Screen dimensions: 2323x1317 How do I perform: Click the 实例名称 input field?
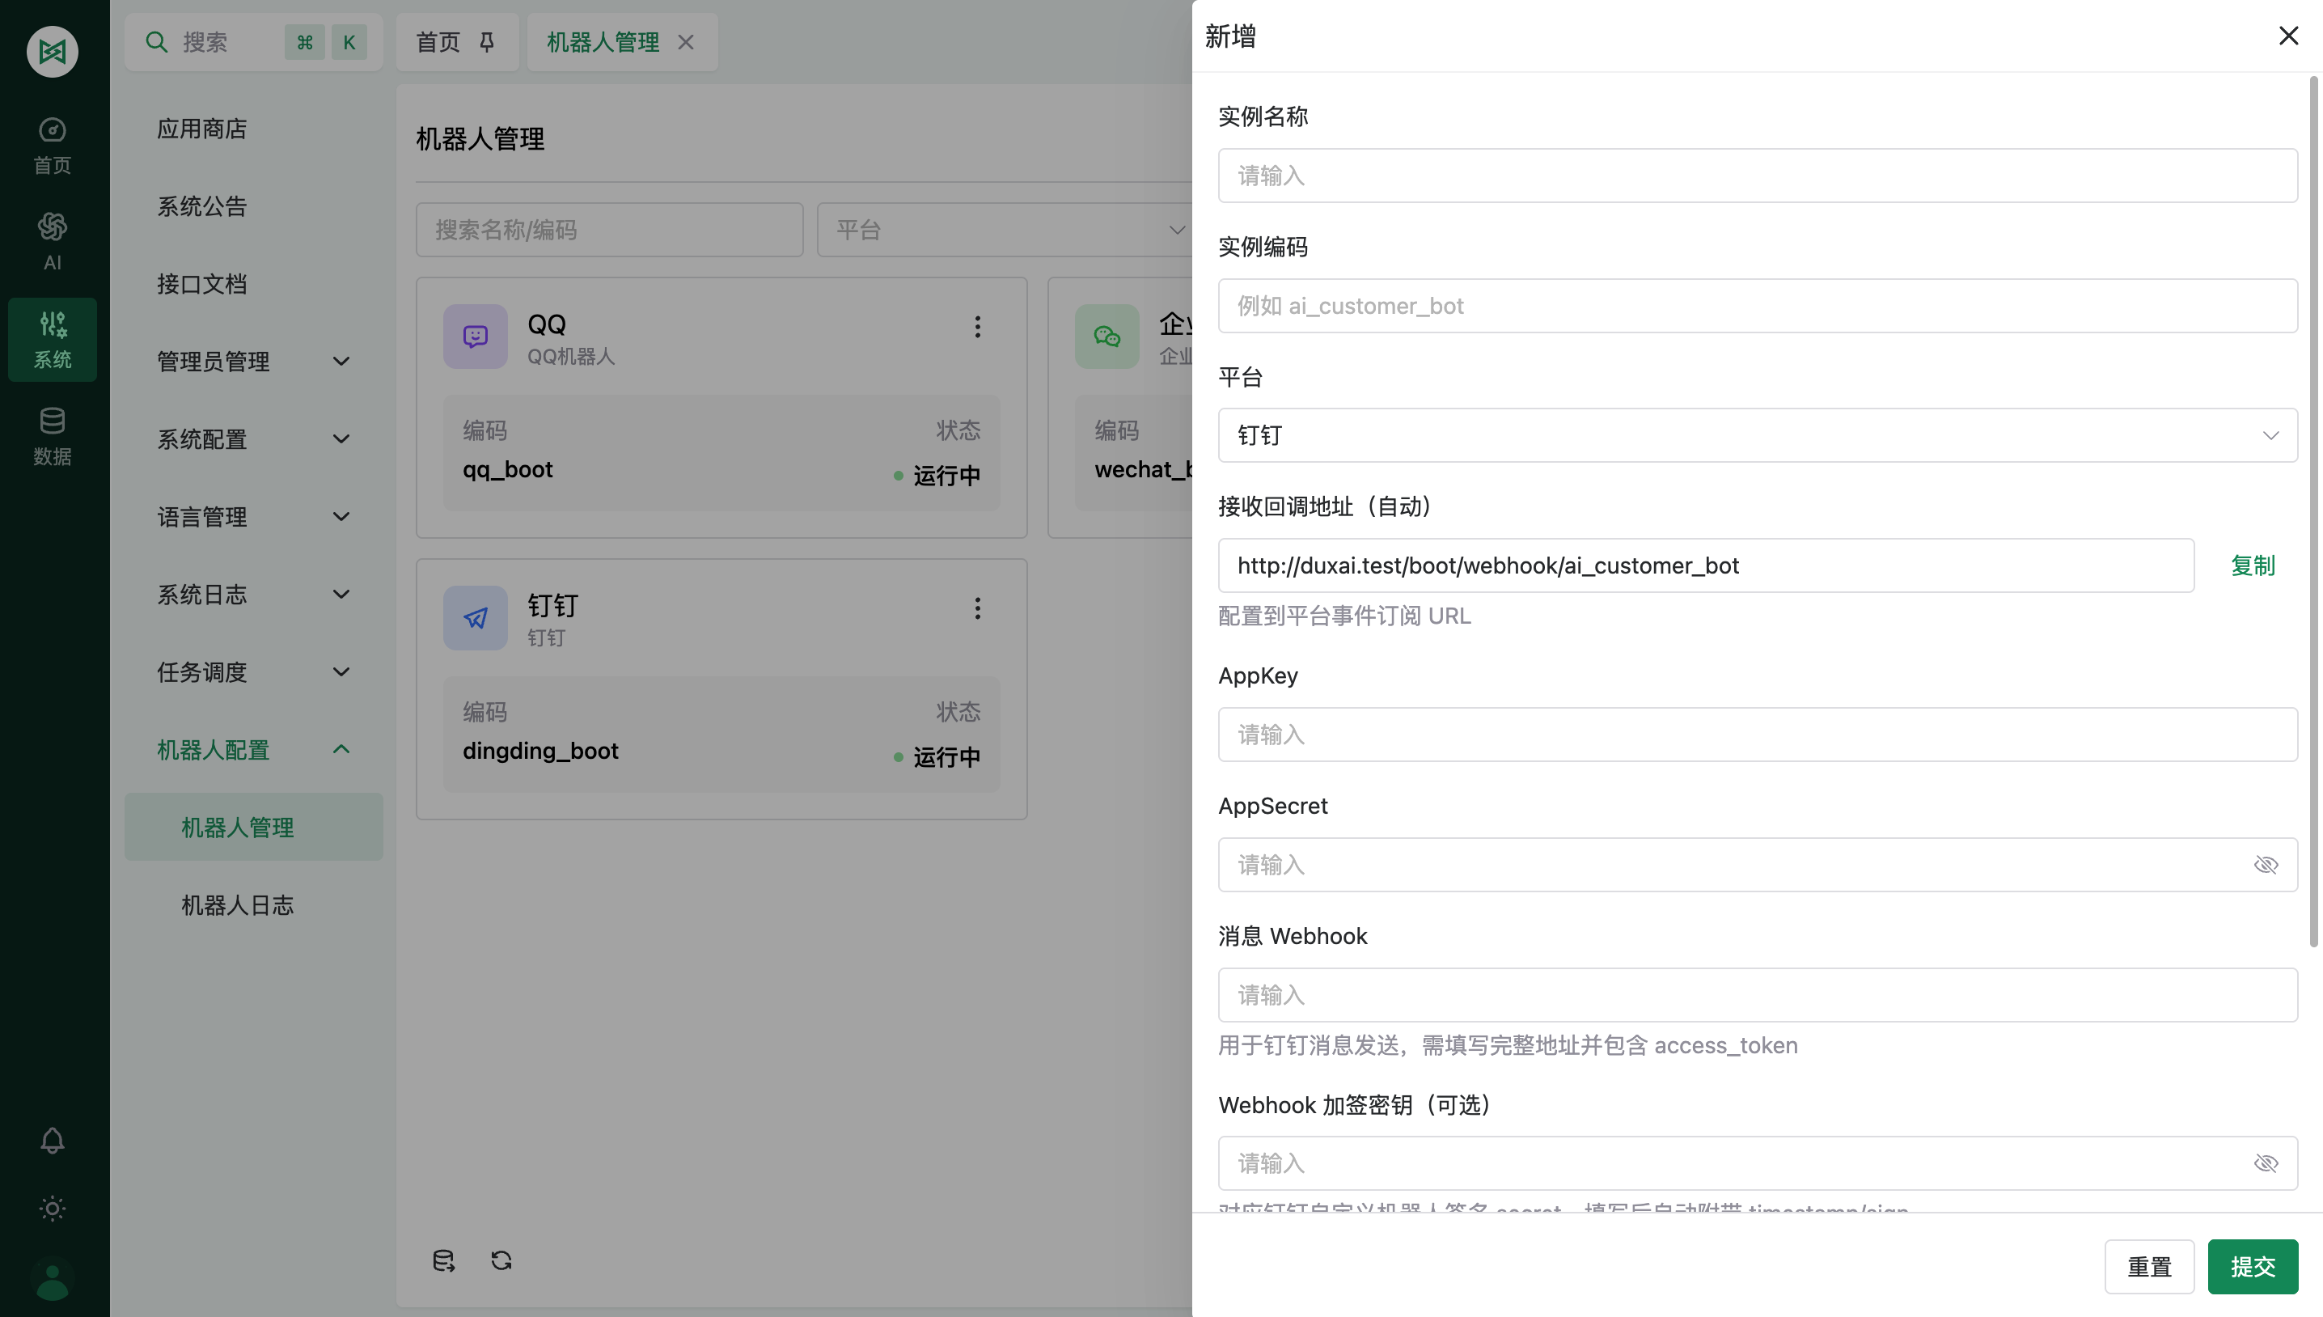pyautogui.click(x=1756, y=176)
